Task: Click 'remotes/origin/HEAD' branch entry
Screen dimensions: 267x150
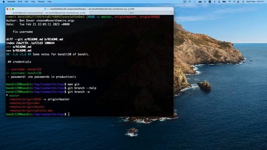Action: (x=25, y=99)
